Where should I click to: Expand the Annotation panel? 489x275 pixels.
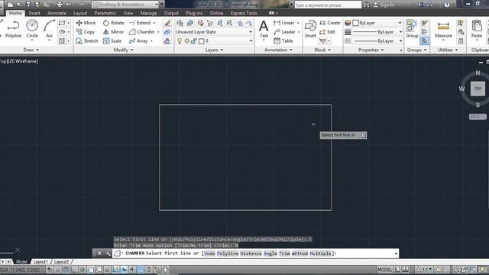tap(278, 50)
